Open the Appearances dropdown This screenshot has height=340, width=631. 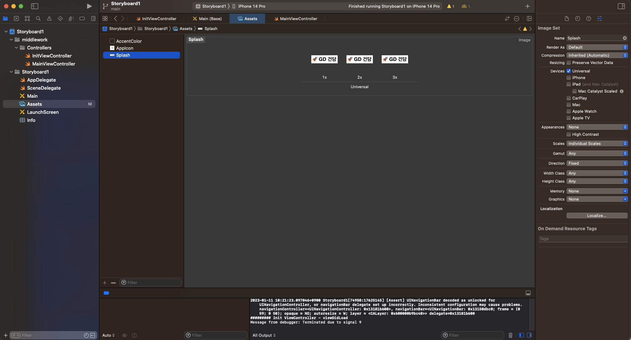point(597,127)
